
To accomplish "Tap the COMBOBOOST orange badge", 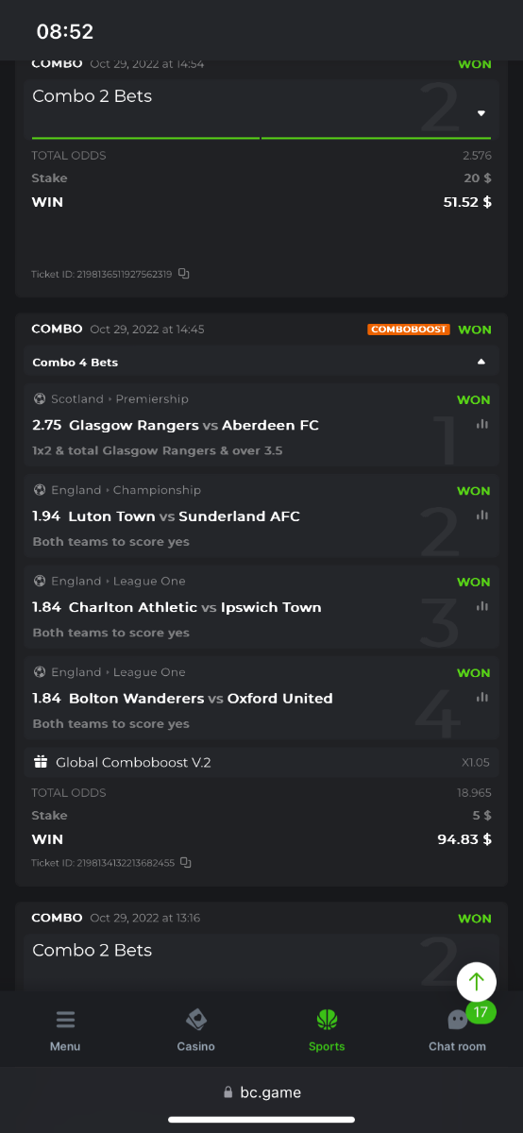I will [x=410, y=330].
